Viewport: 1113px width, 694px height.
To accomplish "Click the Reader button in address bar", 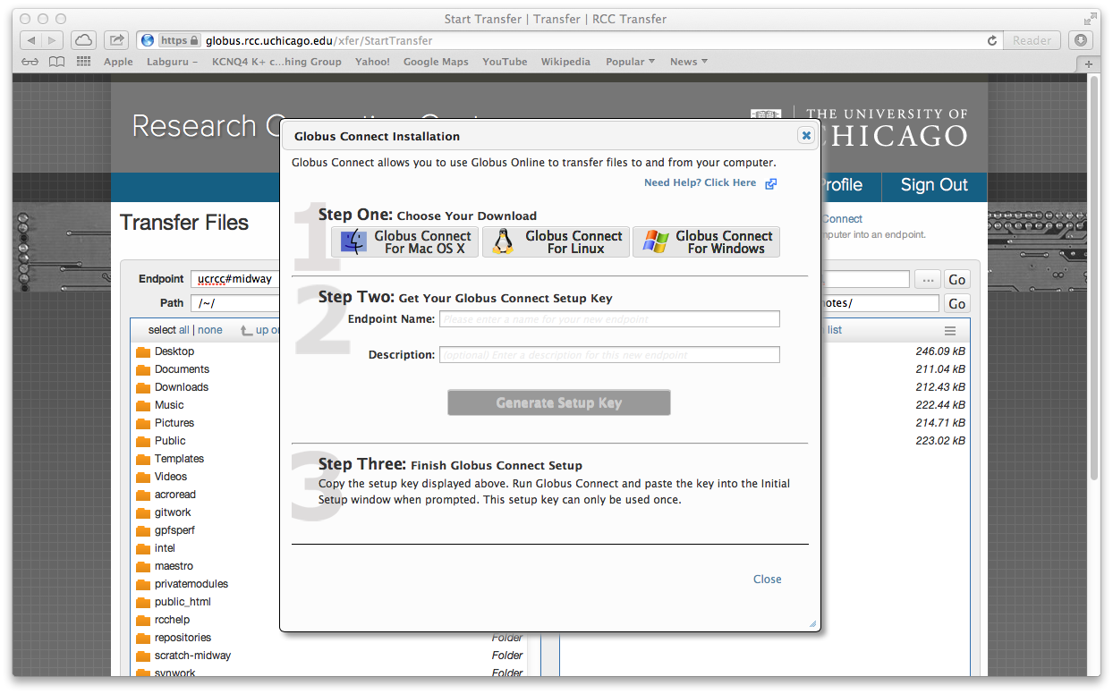I will [x=1032, y=40].
